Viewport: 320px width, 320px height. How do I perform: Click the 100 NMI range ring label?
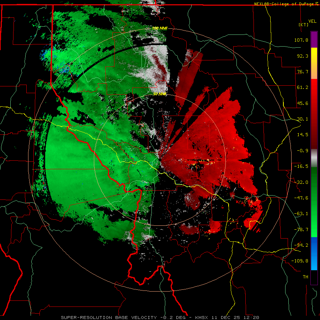pos(160,28)
